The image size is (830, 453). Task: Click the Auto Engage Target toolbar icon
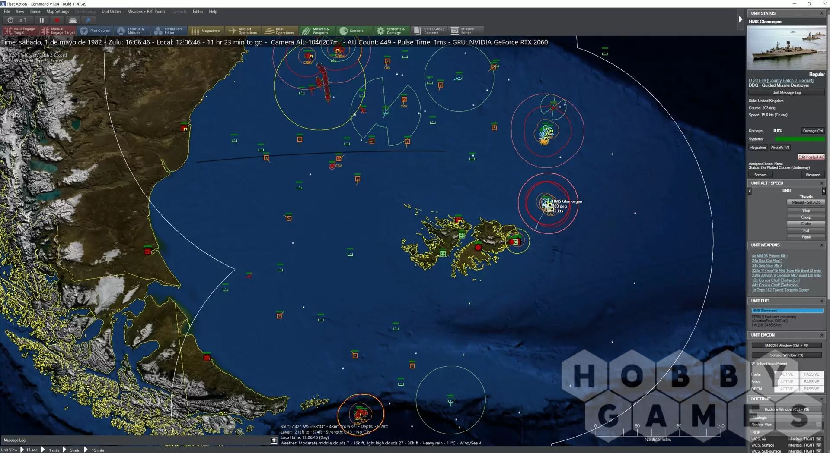[x=20, y=31]
